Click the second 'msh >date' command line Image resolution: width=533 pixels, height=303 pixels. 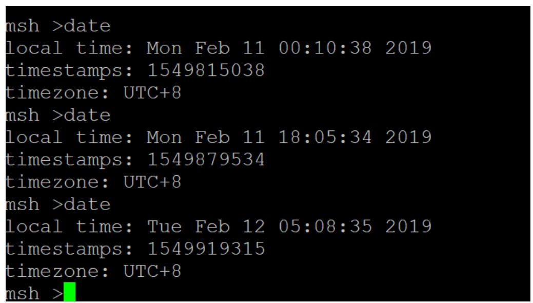click(58, 116)
